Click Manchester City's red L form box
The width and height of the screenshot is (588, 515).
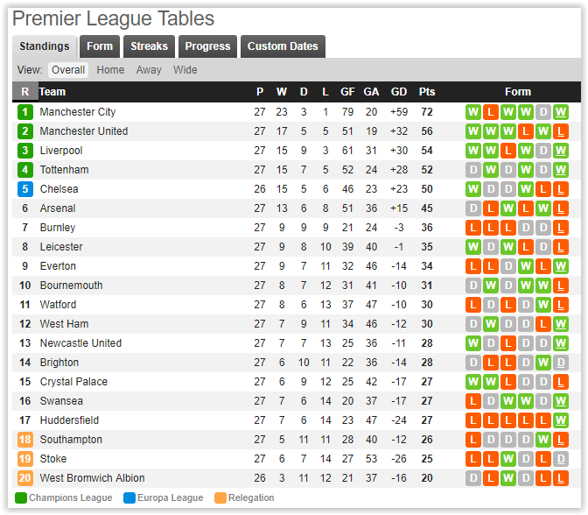coord(491,112)
